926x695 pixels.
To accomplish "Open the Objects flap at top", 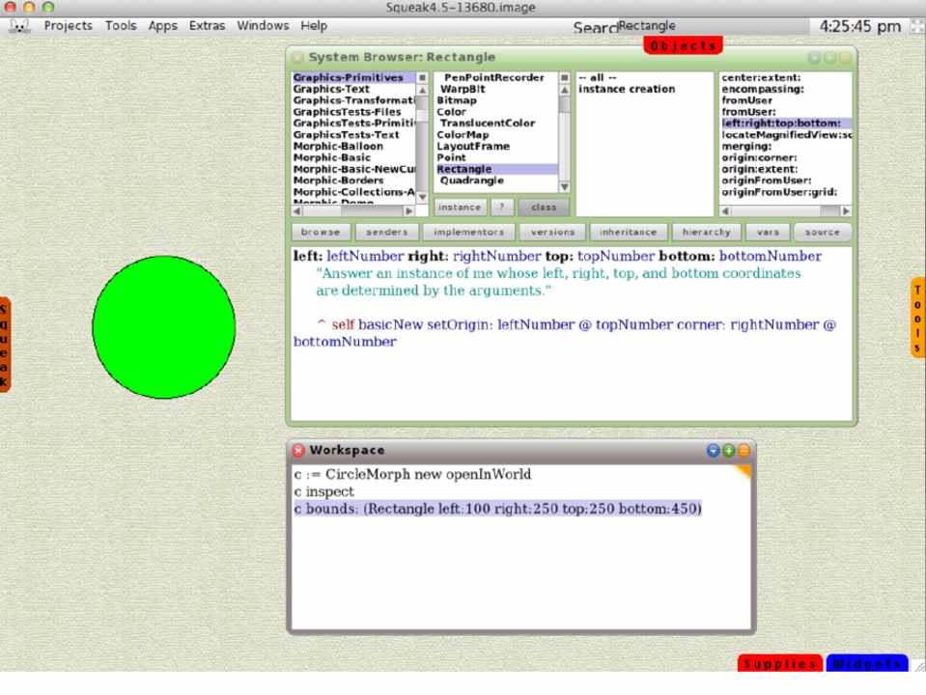I will pyautogui.click(x=683, y=45).
